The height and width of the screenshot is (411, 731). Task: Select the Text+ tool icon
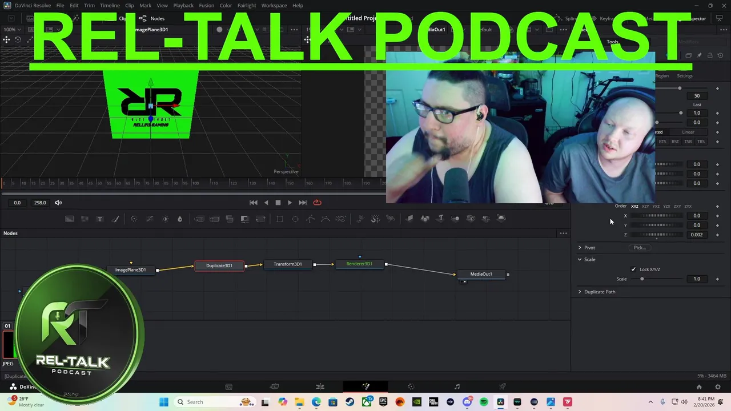99,219
